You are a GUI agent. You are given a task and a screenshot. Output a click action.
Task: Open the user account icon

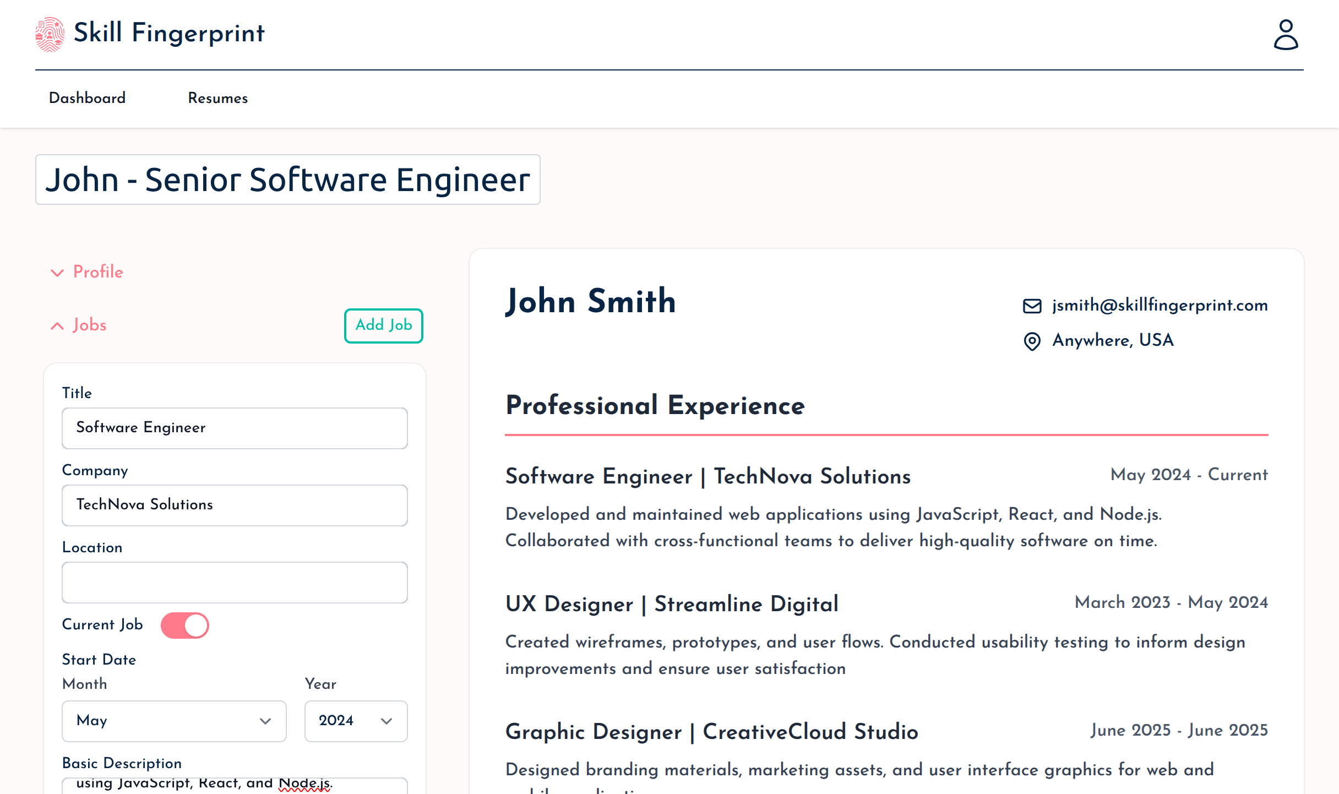click(x=1287, y=35)
